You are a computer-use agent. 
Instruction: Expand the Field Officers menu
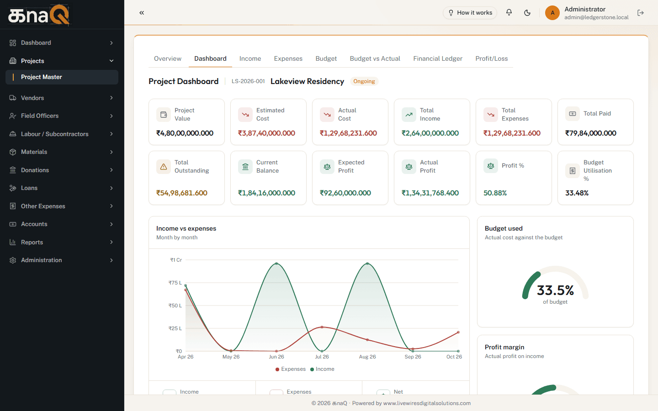tap(62, 116)
